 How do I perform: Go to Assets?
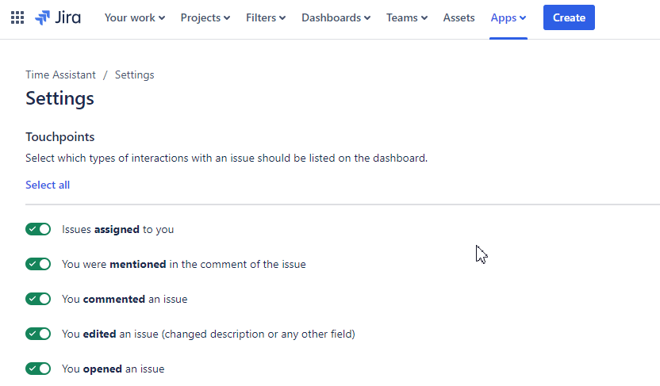(459, 17)
